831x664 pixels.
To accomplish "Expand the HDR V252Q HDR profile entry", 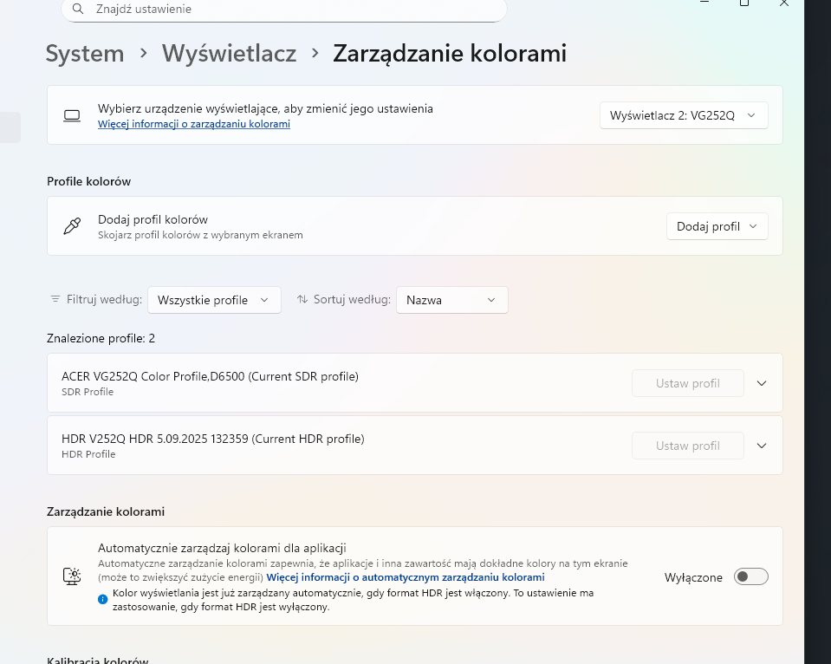I will [x=762, y=446].
